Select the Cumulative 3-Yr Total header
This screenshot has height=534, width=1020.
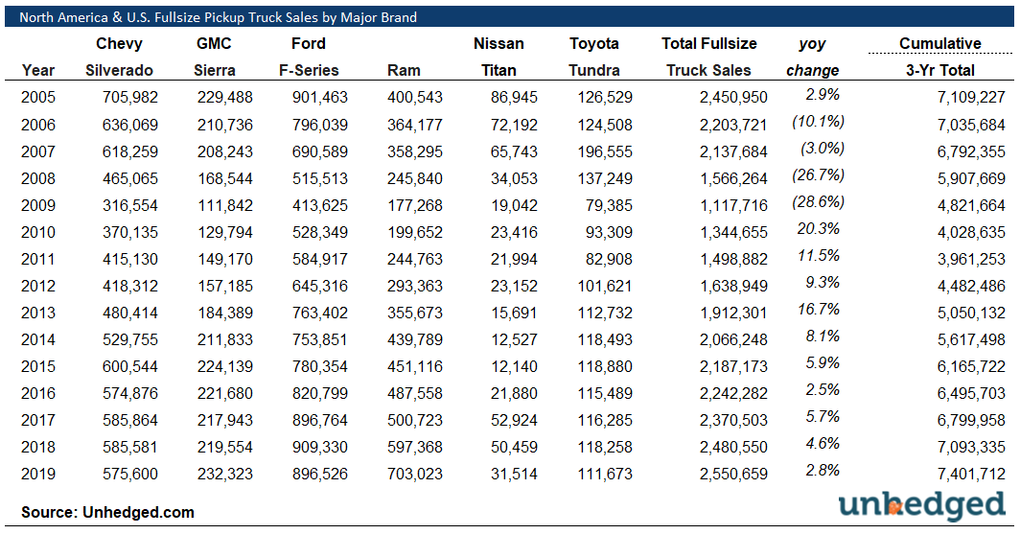[940, 57]
